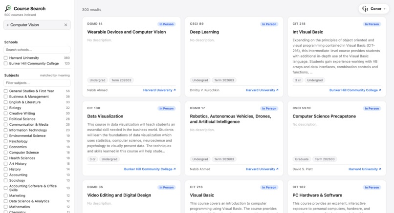Open the Int Visual Basic course title

(307, 32)
